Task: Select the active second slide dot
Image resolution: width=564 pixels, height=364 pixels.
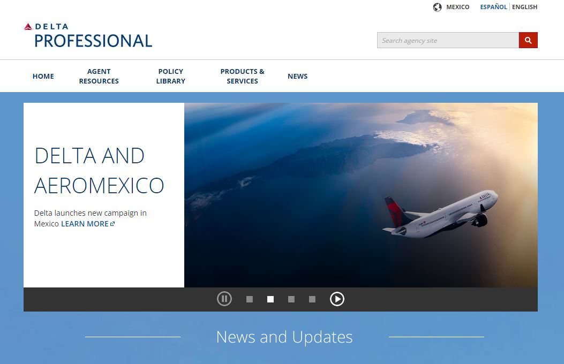Action: click(x=270, y=299)
